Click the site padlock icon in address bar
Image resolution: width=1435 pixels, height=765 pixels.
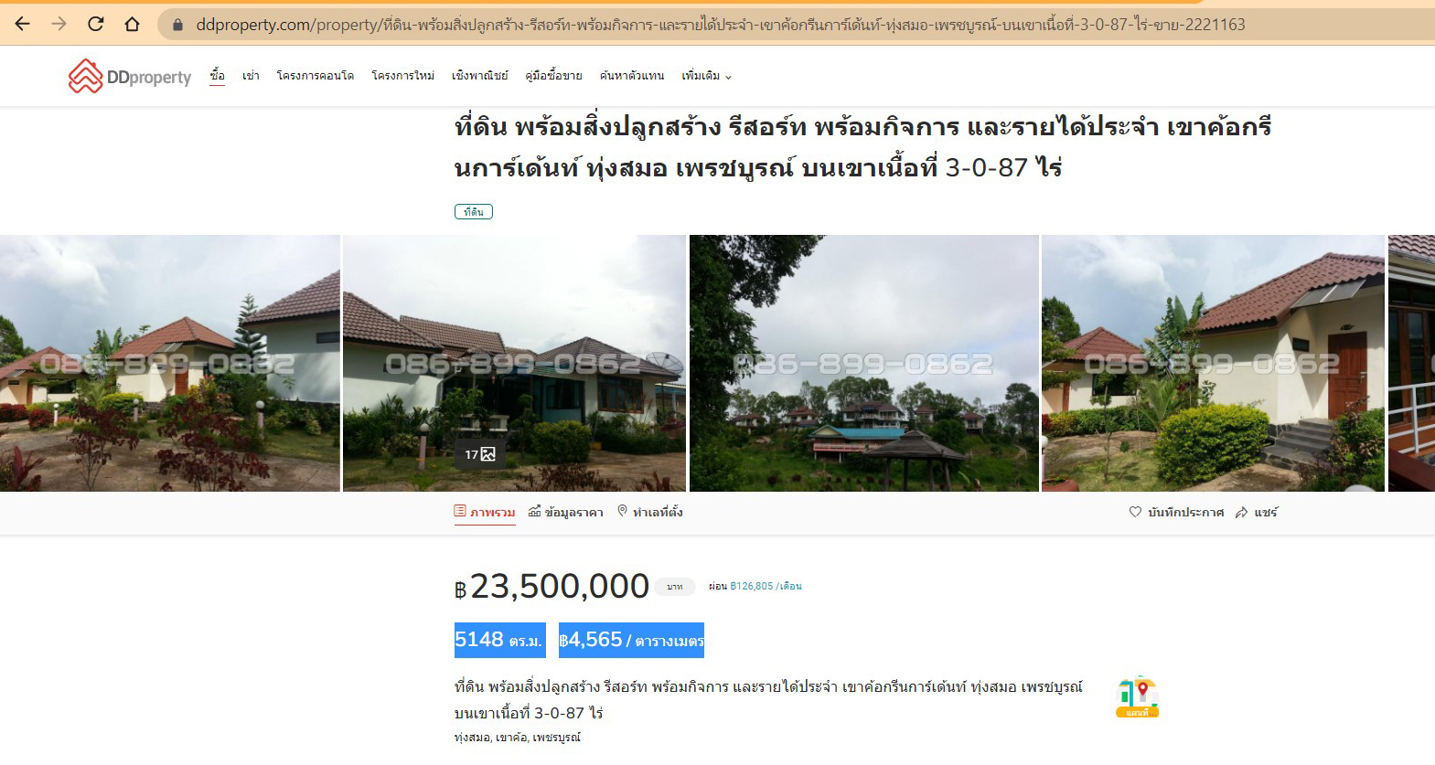pyautogui.click(x=178, y=25)
